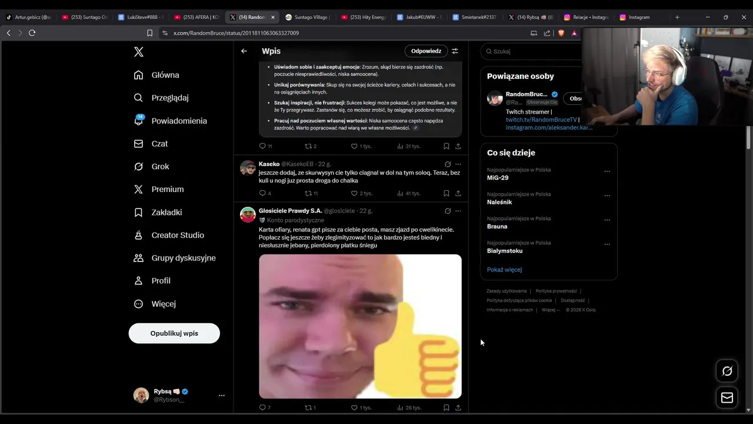Repost Głosiciele Prawdy post
Image resolution: width=753 pixels, height=424 pixels.
coord(310,408)
